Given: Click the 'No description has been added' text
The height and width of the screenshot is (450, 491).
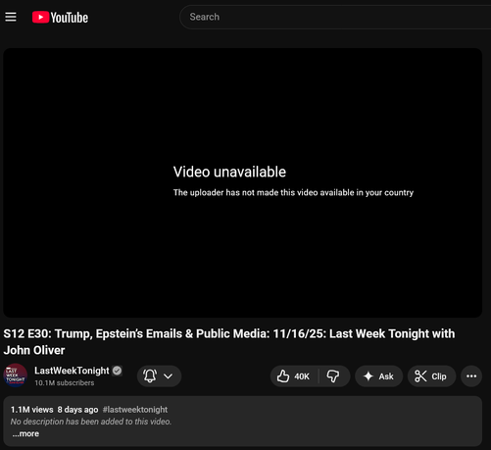Looking at the screenshot, I should tap(91, 422).
